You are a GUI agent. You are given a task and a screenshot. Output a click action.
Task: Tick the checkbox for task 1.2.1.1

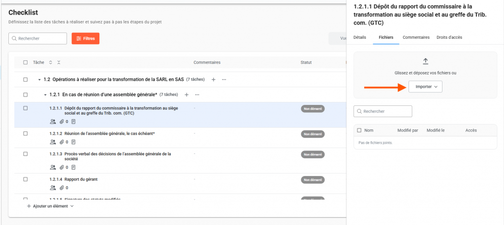pos(26,108)
